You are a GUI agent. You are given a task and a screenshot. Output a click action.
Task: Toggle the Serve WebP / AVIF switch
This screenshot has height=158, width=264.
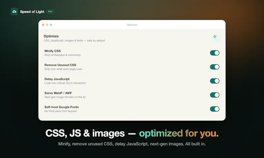tap(215, 95)
